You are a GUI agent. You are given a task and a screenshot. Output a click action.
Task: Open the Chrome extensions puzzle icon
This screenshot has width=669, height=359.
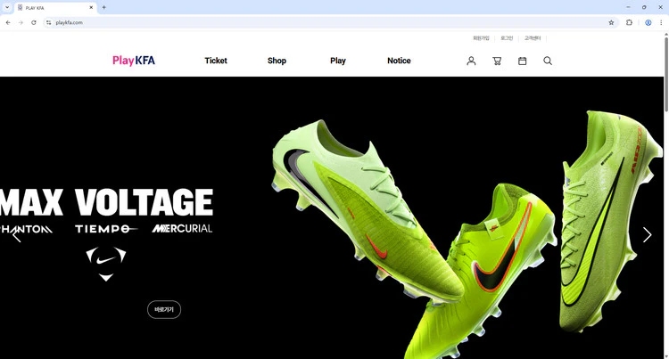(630, 22)
